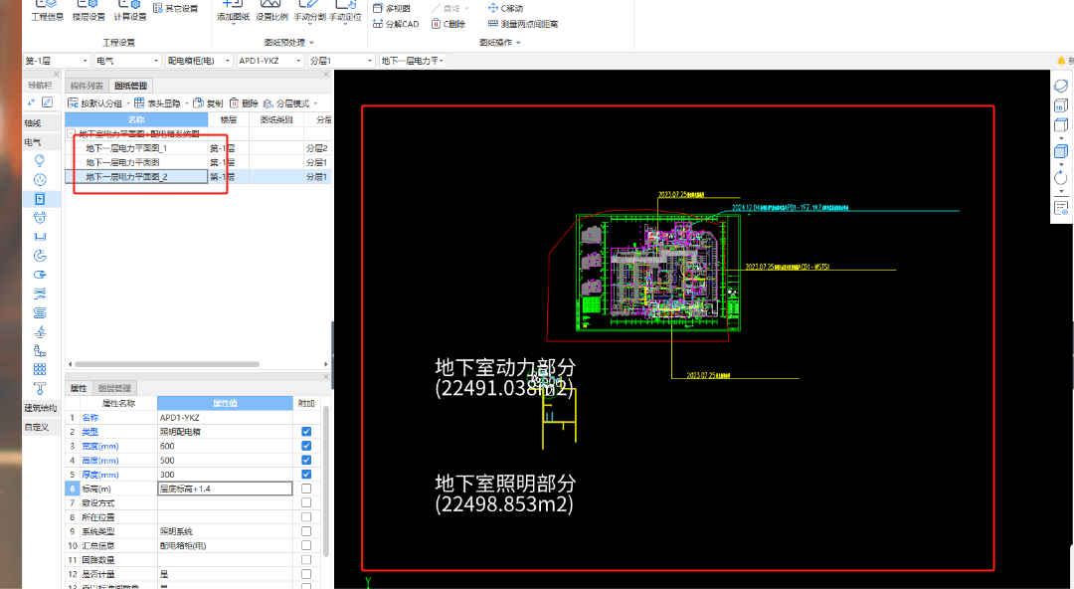Open 工程信息 project info

click(48, 11)
